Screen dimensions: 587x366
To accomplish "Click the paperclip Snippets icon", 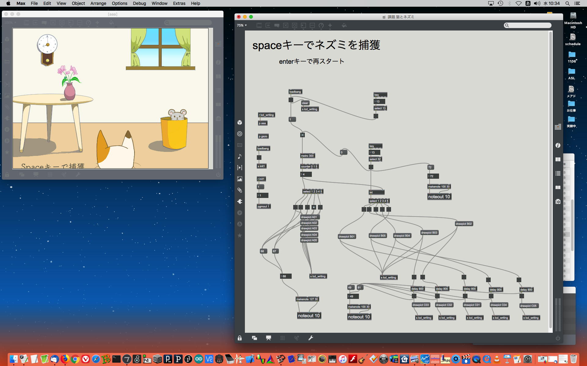I will tap(240, 190).
